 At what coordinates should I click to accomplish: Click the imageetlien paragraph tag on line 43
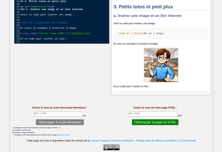(x=37, y=6)
